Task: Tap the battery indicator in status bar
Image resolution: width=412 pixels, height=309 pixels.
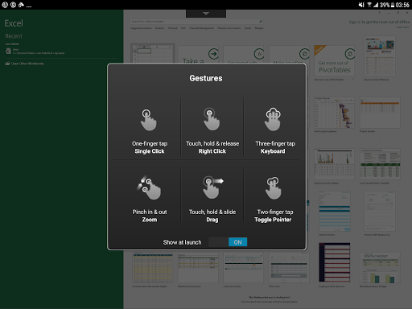Action: point(393,5)
